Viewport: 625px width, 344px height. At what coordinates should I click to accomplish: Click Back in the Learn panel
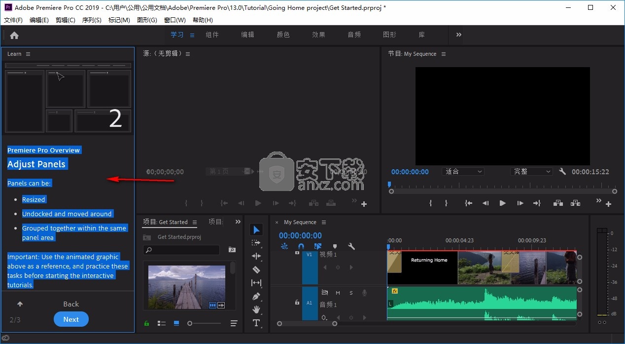tap(71, 304)
